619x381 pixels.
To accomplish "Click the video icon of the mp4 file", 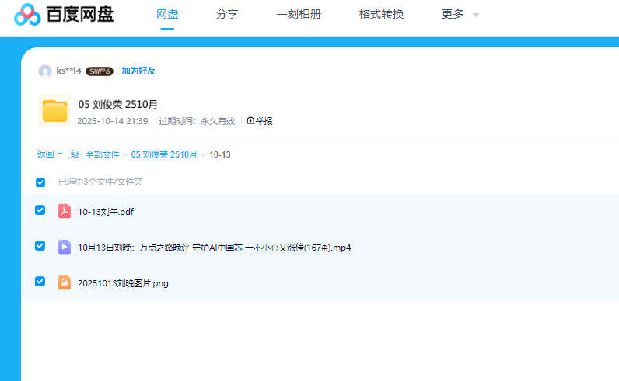I will (65, 248).
